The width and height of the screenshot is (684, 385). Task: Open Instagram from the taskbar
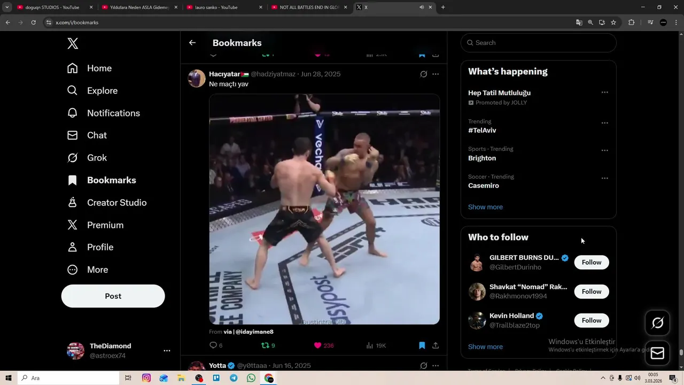(146, 378)
